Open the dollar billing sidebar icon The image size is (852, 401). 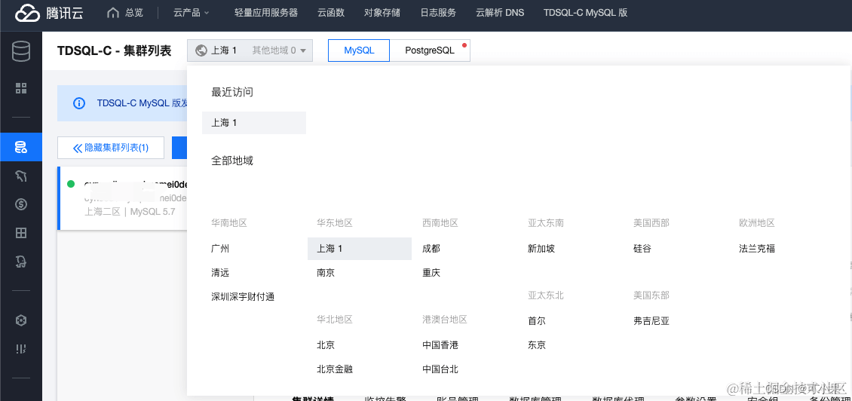point(21,204)
